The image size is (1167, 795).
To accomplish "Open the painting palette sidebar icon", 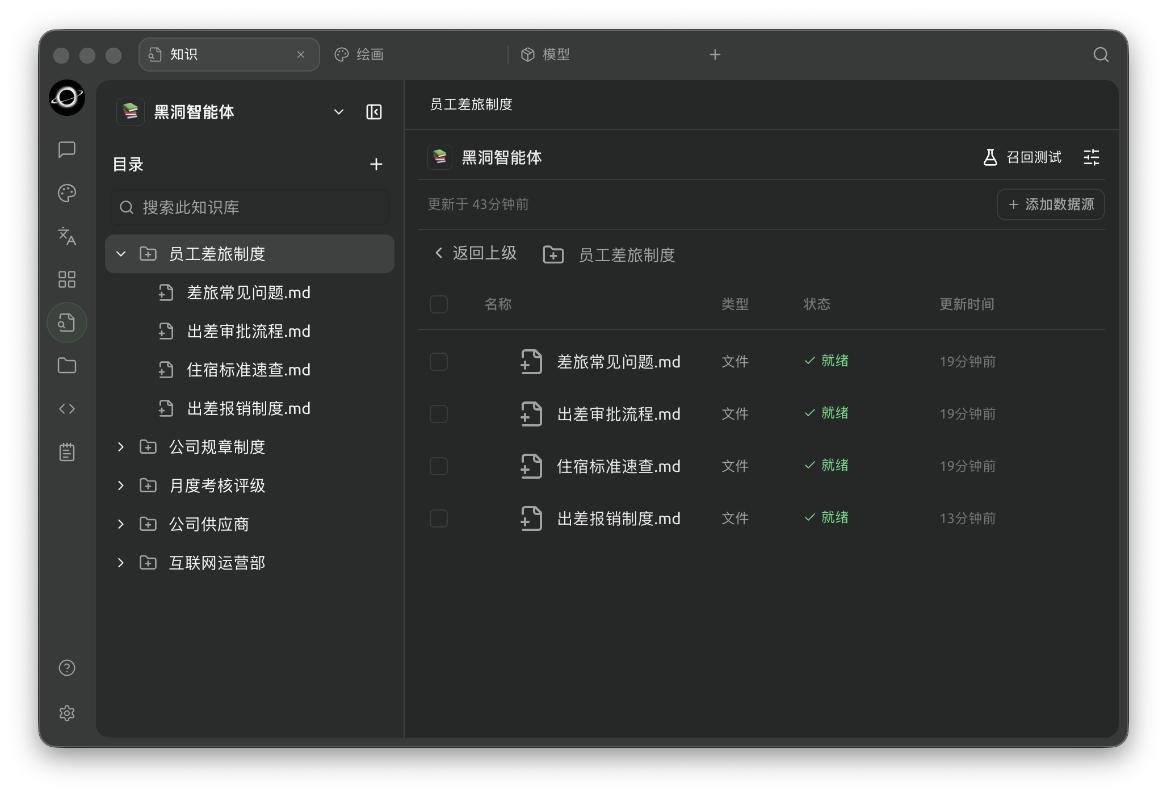I will [x=67, y=193].
